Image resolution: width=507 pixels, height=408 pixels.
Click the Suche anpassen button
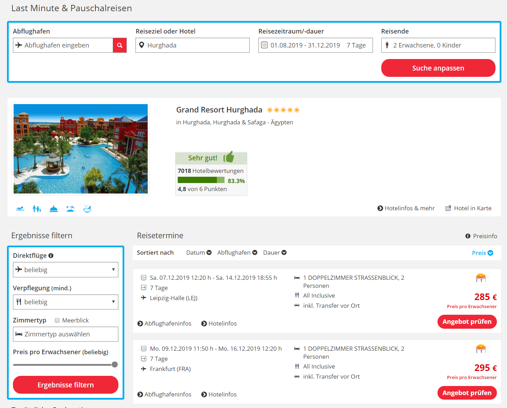438,68
